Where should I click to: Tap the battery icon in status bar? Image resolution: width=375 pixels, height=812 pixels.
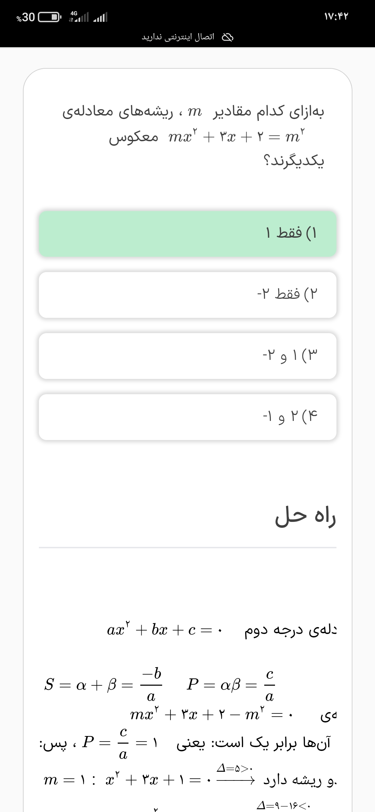(49, 17)
